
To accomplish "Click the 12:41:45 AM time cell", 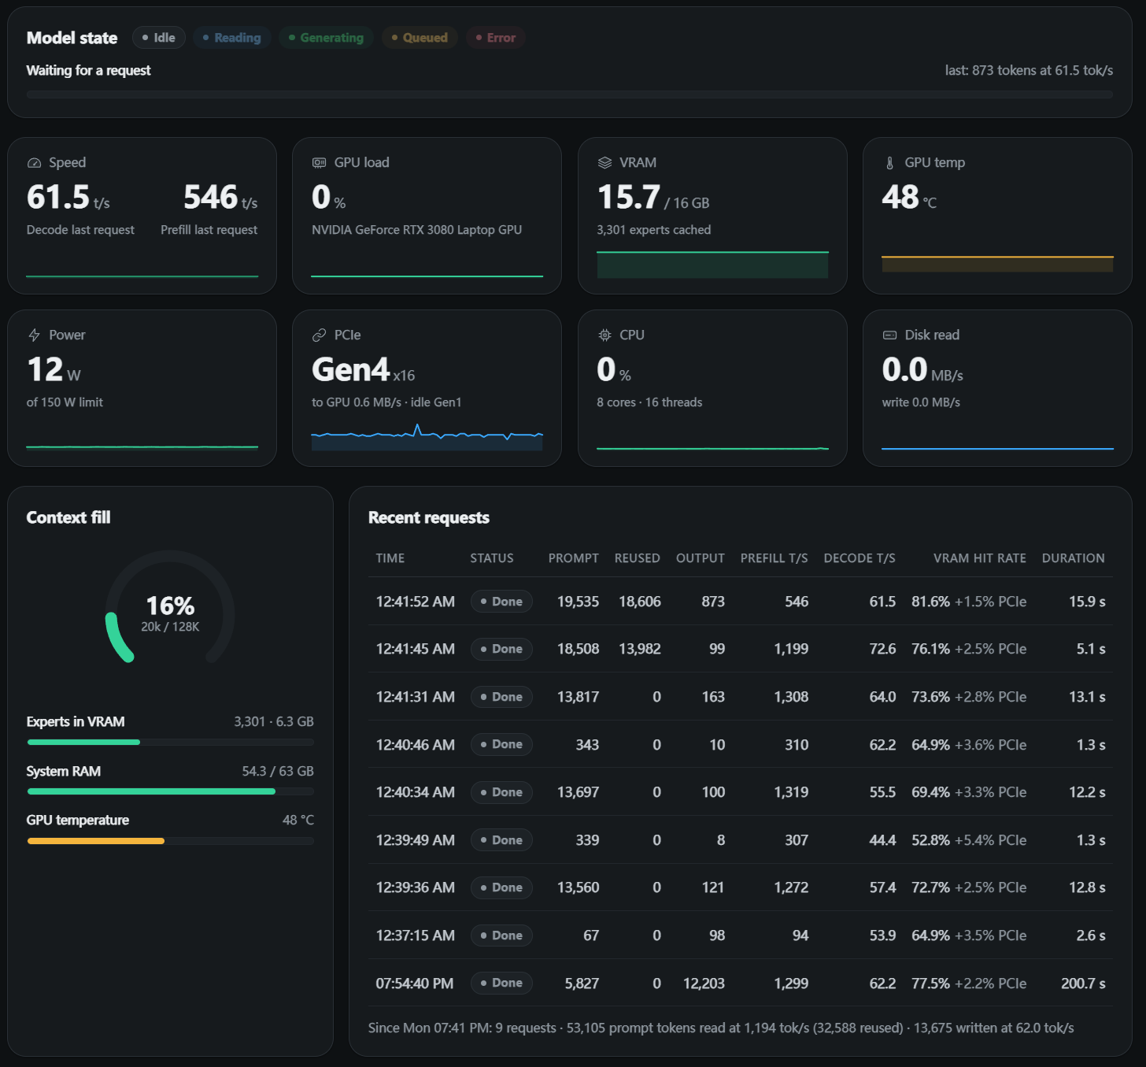I will [x=415, y=649].
